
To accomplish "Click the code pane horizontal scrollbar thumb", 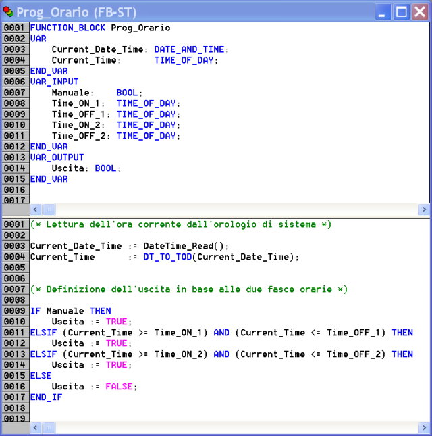I will [49, 428].
